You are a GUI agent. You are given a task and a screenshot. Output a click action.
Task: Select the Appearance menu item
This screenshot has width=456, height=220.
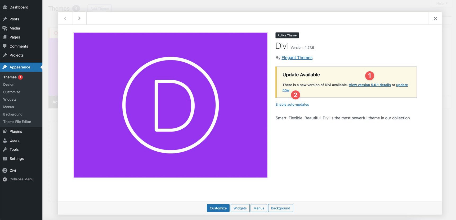pos(21,67)
